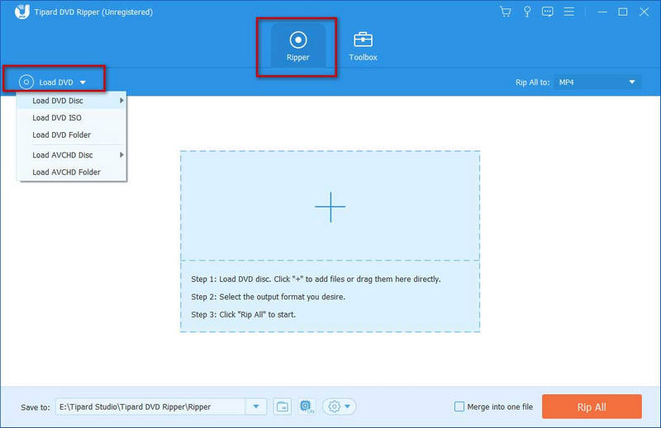Screen dimensions: 661x428
Task: Click the Load DVD disc icon
Action: coord(26,82)
